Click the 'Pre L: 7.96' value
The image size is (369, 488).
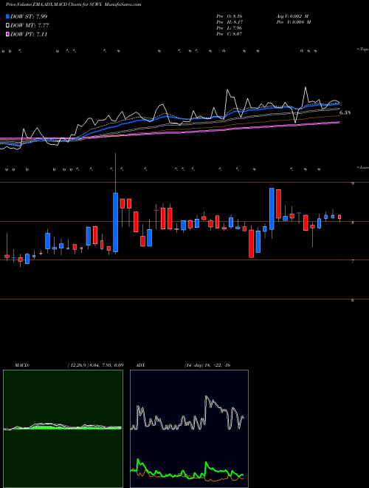point(230,28)
